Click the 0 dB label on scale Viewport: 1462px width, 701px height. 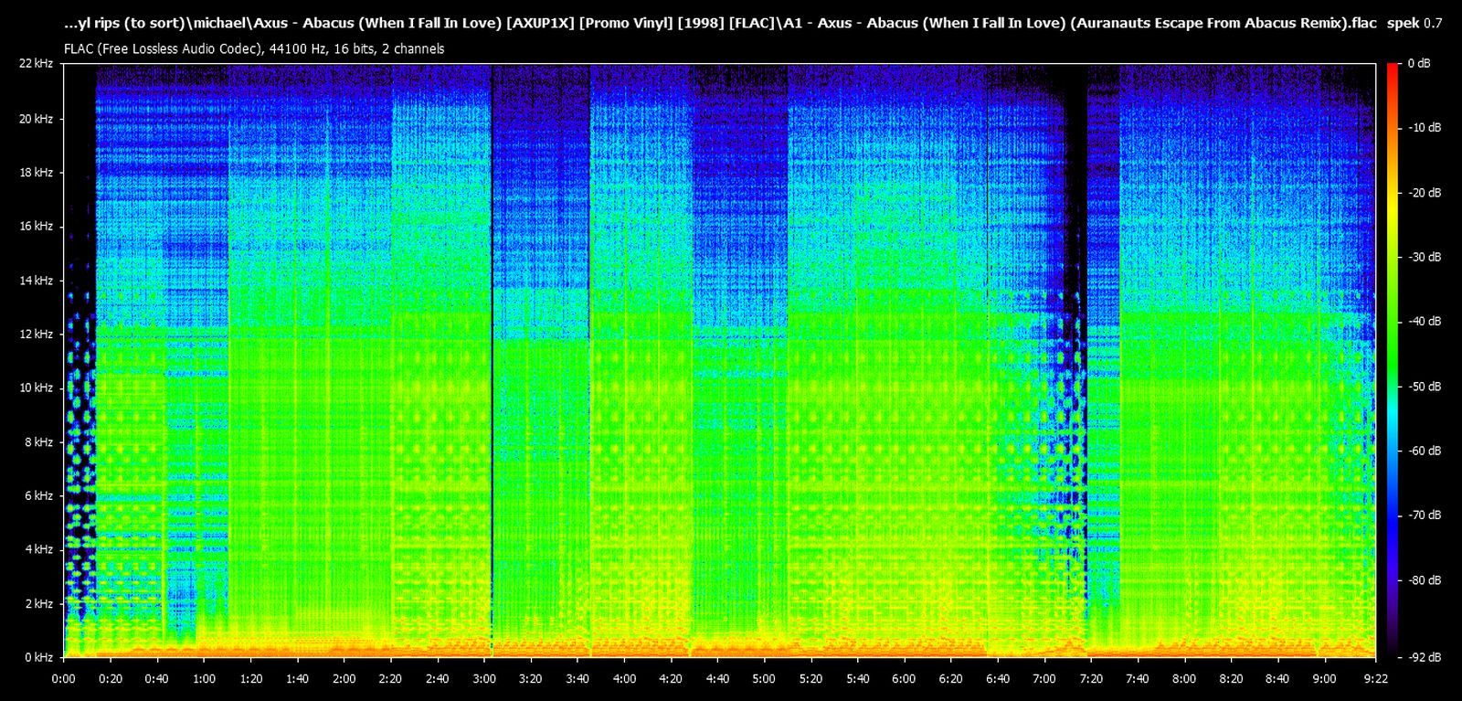point(1418,64)
